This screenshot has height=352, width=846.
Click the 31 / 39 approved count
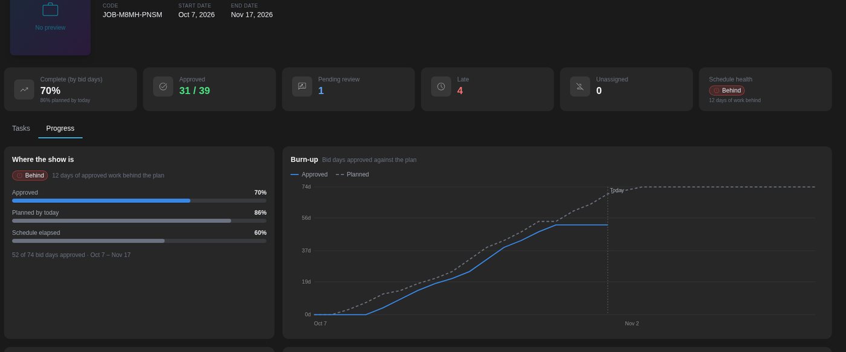point(195,91)
